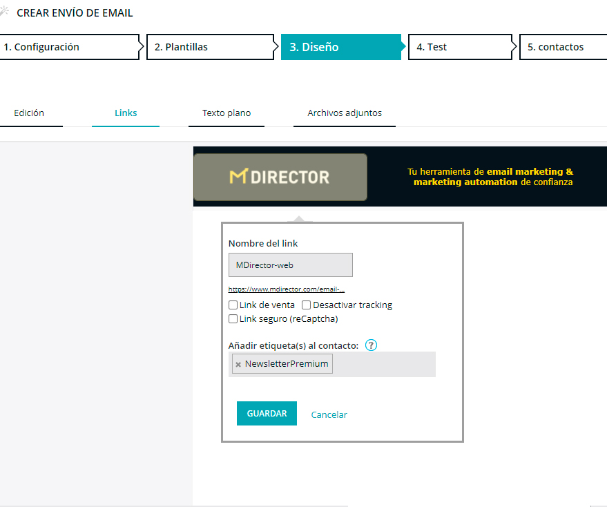Remove the NewsletterPremium tag
607x507 pixels.
click(x=238, y=365)
